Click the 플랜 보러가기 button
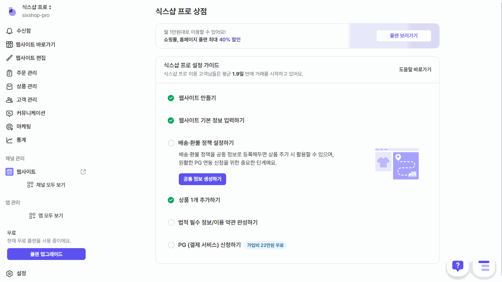 click(403, 35)
